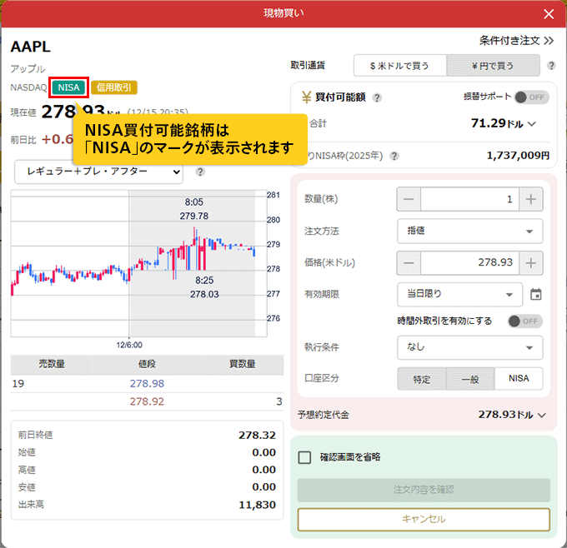567x548 pixels.
Task: Click the help icon next to NISA枠(2025年)
Action: coord(394,156)
